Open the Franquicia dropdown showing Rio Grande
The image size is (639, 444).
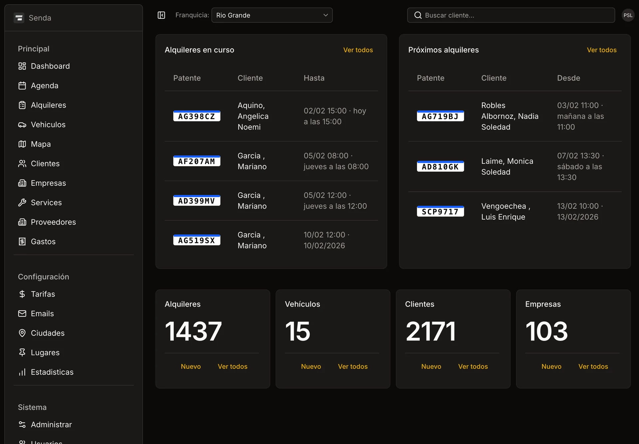tap(272, 15)
